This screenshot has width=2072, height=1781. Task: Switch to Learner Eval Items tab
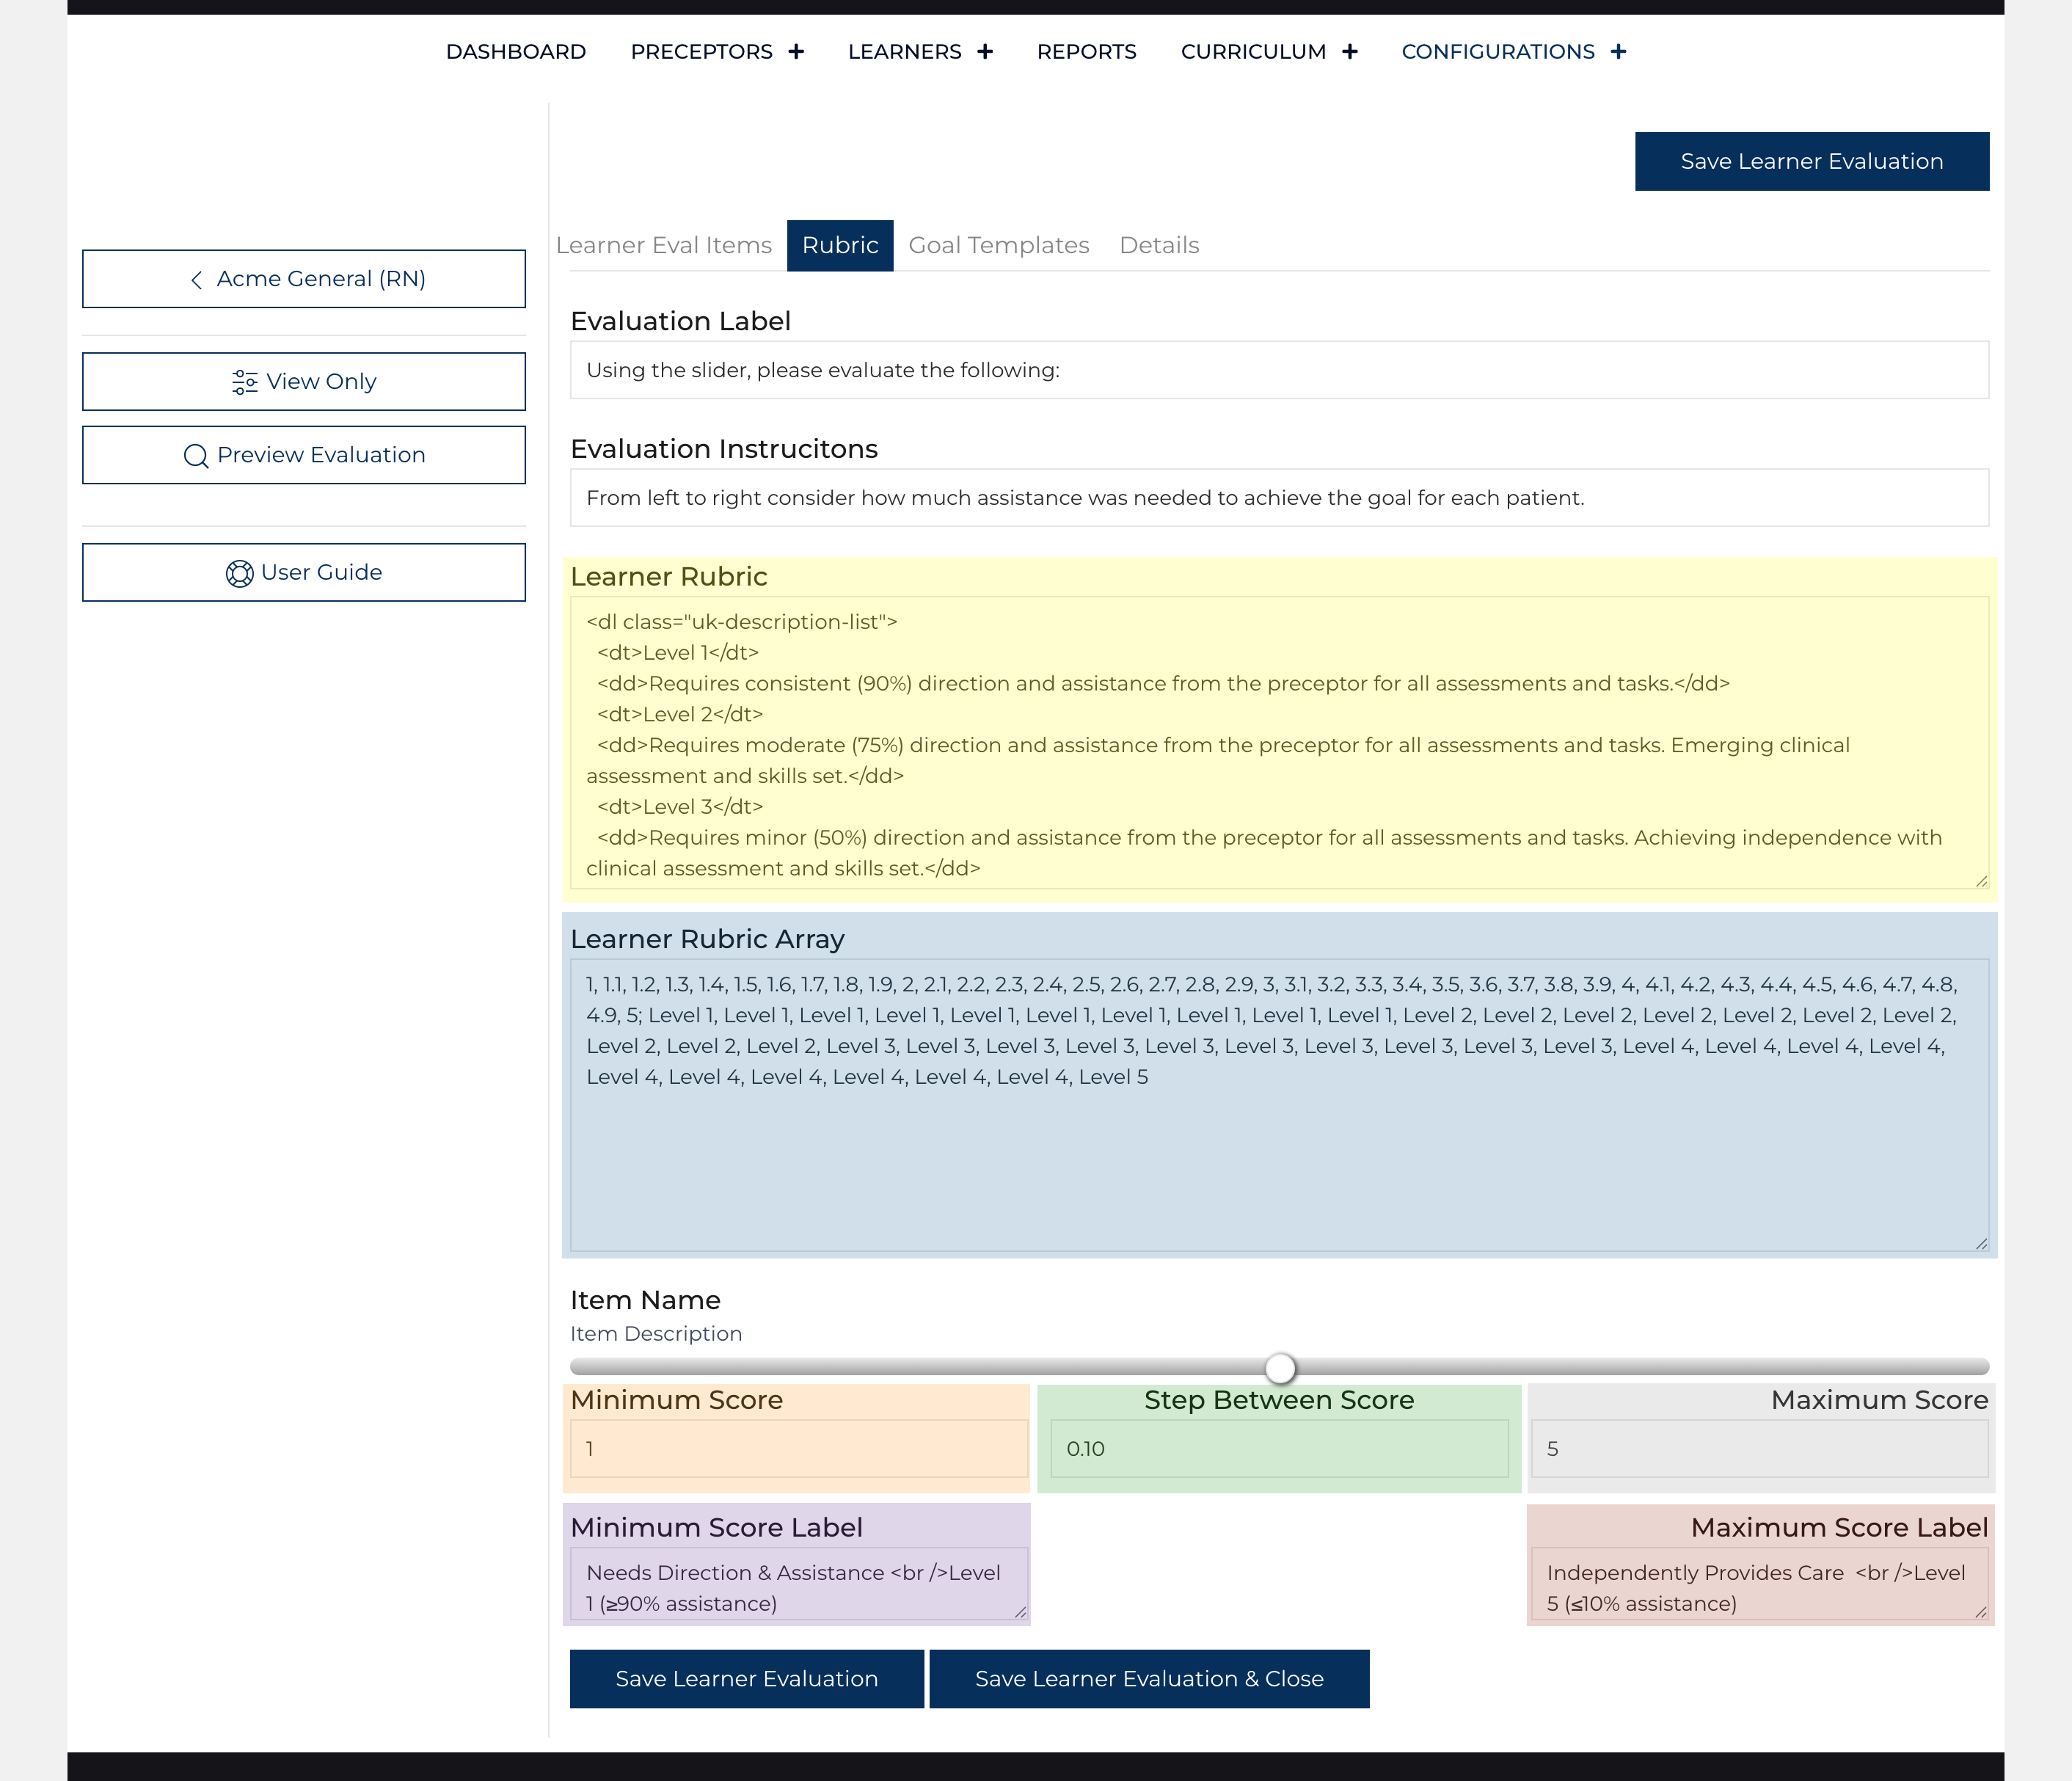click(x=664, y=246)
